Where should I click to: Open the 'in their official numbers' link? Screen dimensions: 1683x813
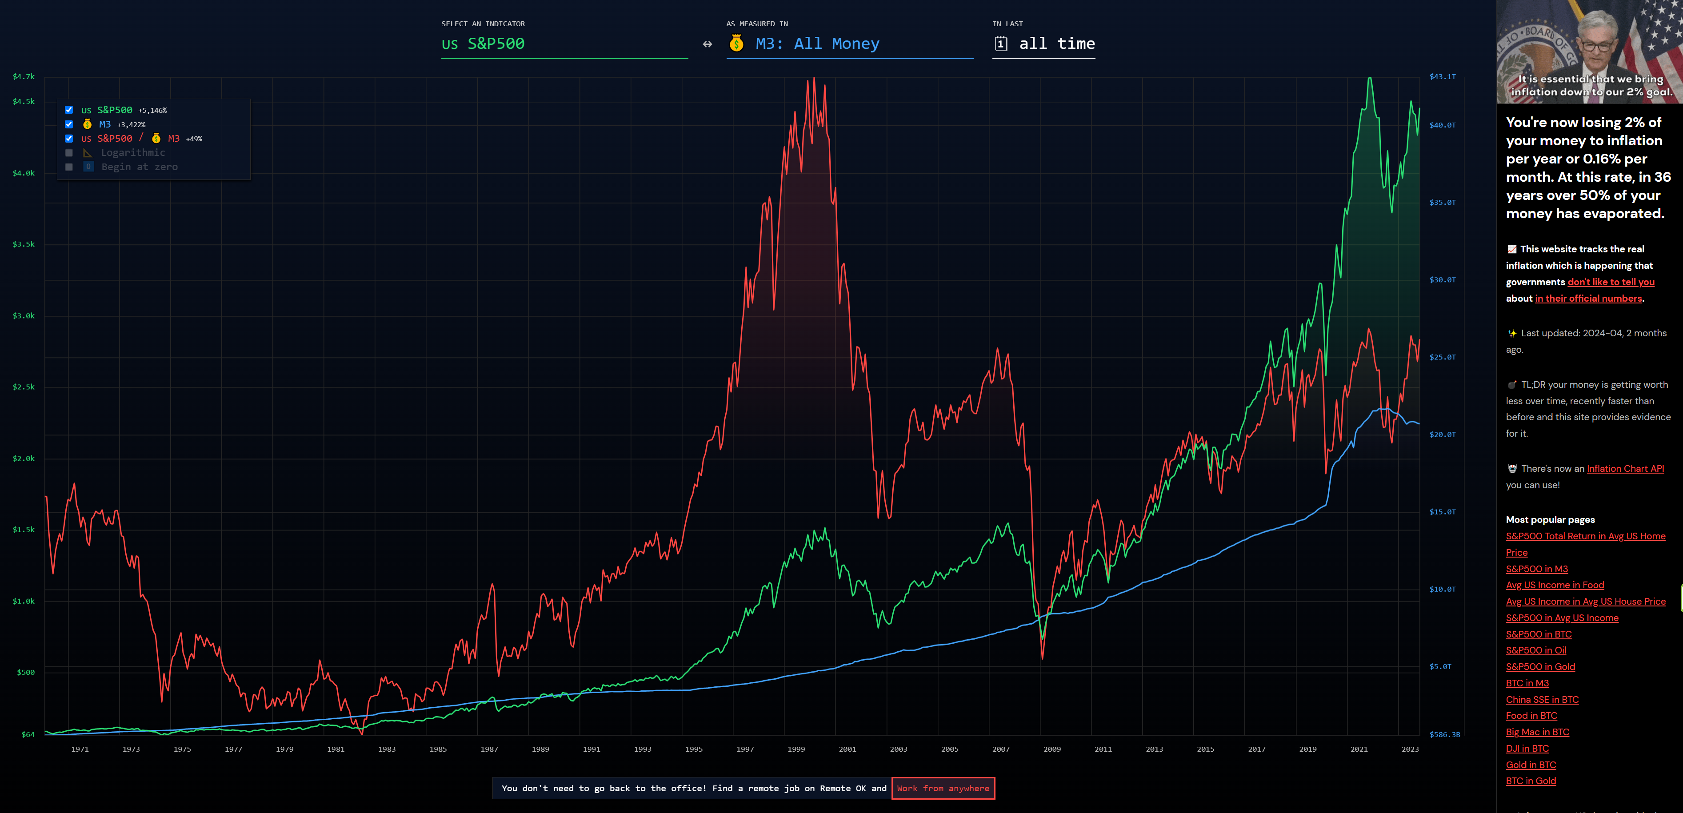[x=1588, y=299]
